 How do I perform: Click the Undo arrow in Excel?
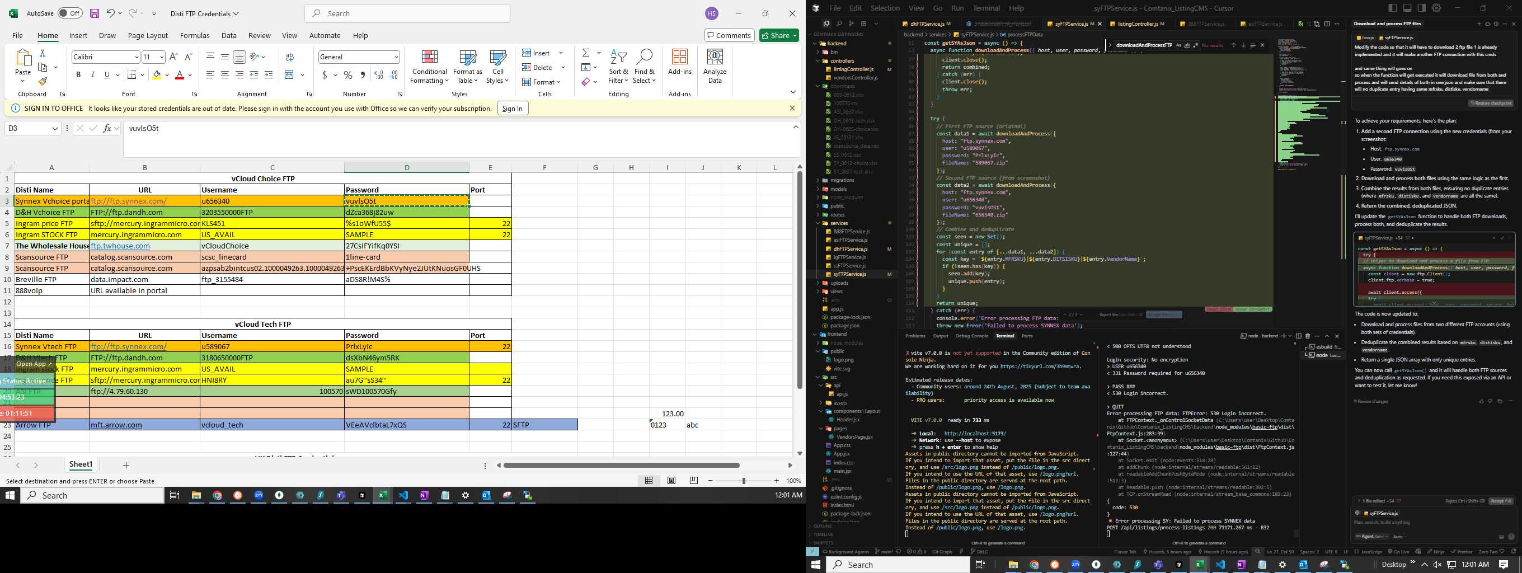(x=110, y=13)
